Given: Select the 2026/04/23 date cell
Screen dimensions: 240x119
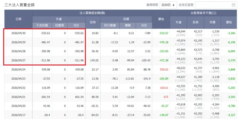Looking at the screenshot, I should click(18, 78).
